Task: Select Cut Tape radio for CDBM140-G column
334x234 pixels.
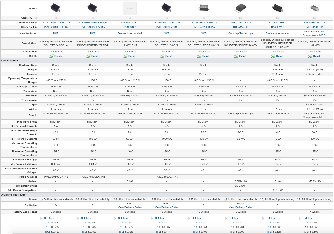Action: click(x=225, y=218)
